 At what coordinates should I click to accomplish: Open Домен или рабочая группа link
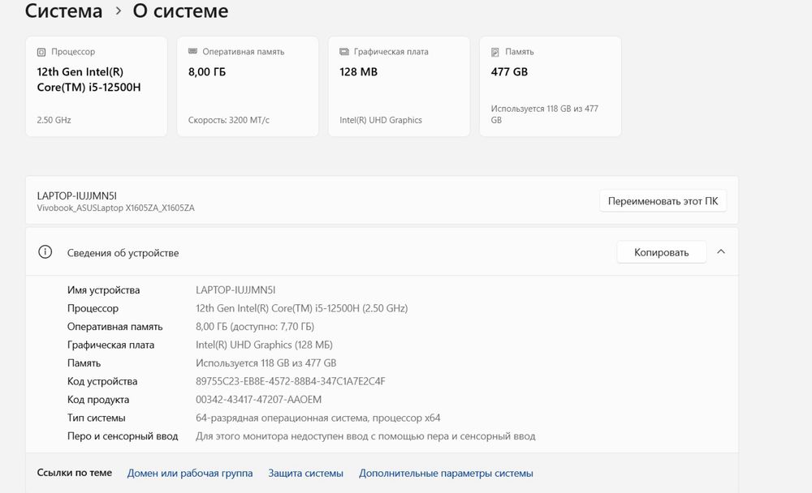[190, 473]
